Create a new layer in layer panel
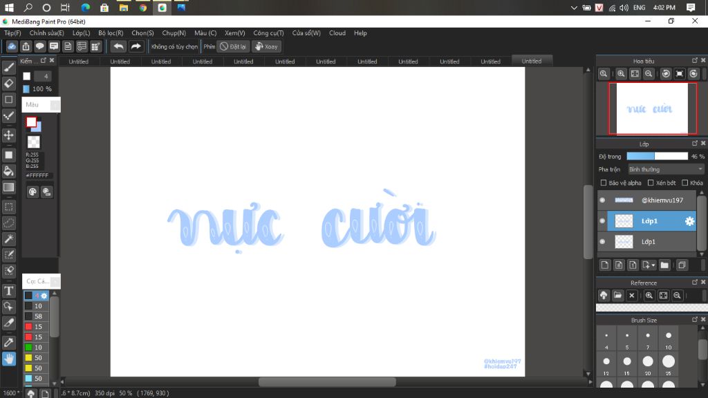This screenshot has width=708, height=398. [x=605, y=265]
